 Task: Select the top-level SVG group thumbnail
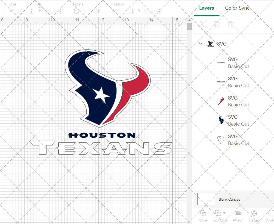pos(210,44)
